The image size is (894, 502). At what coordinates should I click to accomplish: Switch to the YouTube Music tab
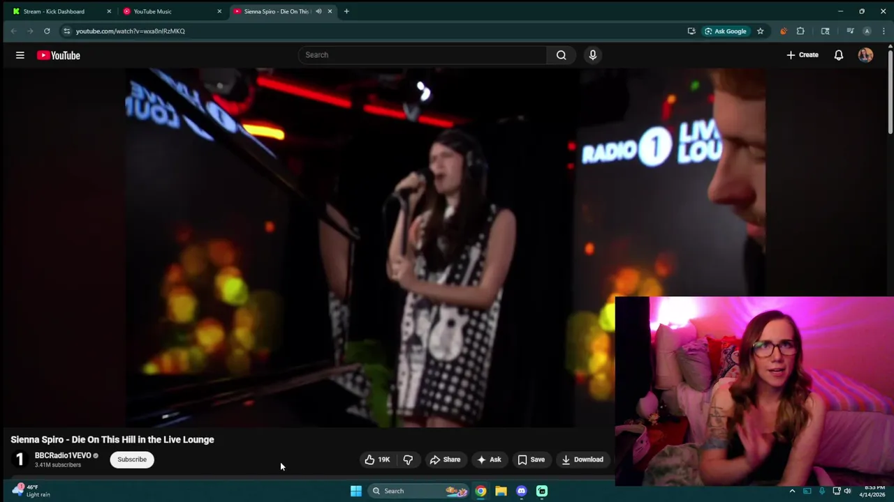[x=152, y=11]
